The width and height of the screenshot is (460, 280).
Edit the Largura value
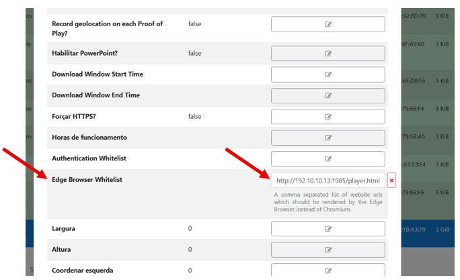tap(328, 228)
